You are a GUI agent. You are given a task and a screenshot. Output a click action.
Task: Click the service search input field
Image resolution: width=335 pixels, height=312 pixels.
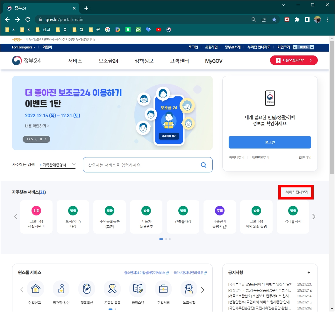[143, 165]
